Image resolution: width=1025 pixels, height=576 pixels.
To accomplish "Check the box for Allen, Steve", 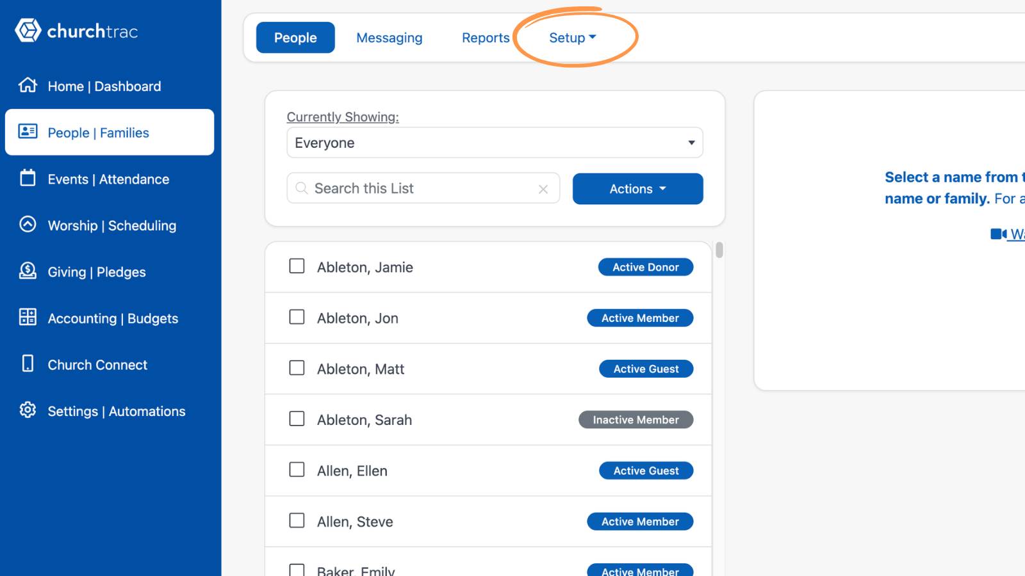I will click(297, 520).
